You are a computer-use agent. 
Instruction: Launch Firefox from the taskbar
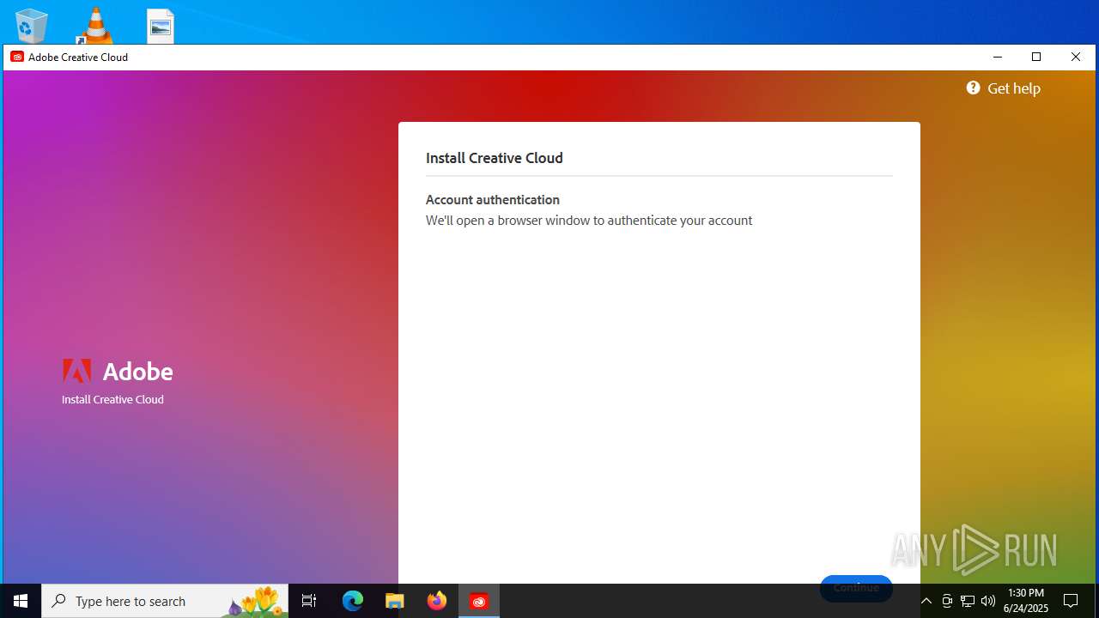point(437,601)
